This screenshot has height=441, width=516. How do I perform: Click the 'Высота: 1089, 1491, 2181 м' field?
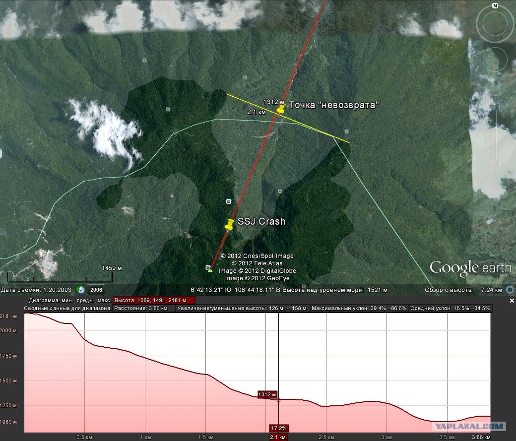pos(154,300)
